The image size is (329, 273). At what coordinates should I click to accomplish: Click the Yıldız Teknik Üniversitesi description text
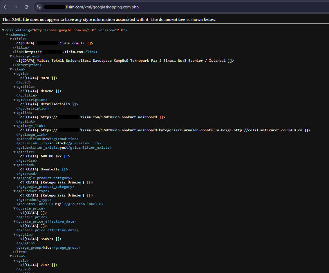131,61
